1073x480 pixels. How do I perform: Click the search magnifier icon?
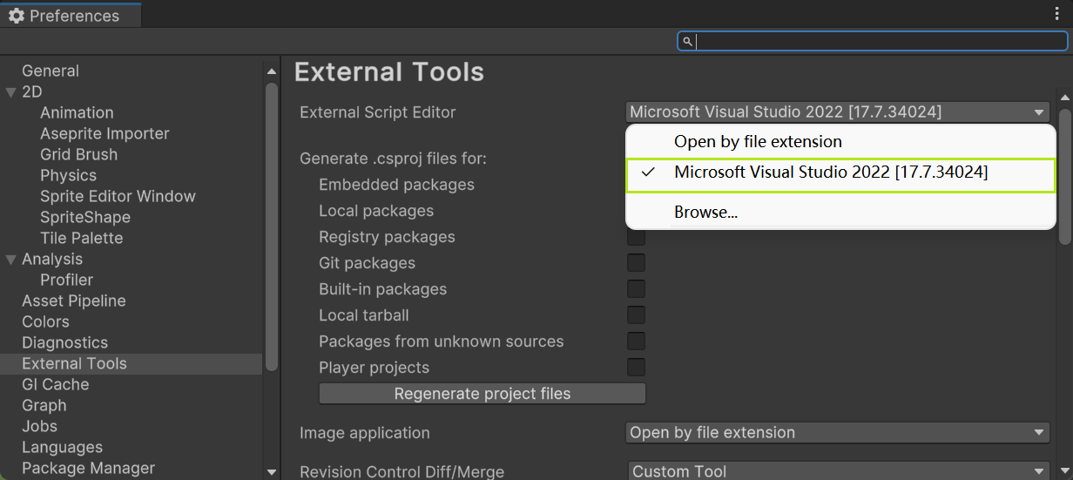coord(687,41)
